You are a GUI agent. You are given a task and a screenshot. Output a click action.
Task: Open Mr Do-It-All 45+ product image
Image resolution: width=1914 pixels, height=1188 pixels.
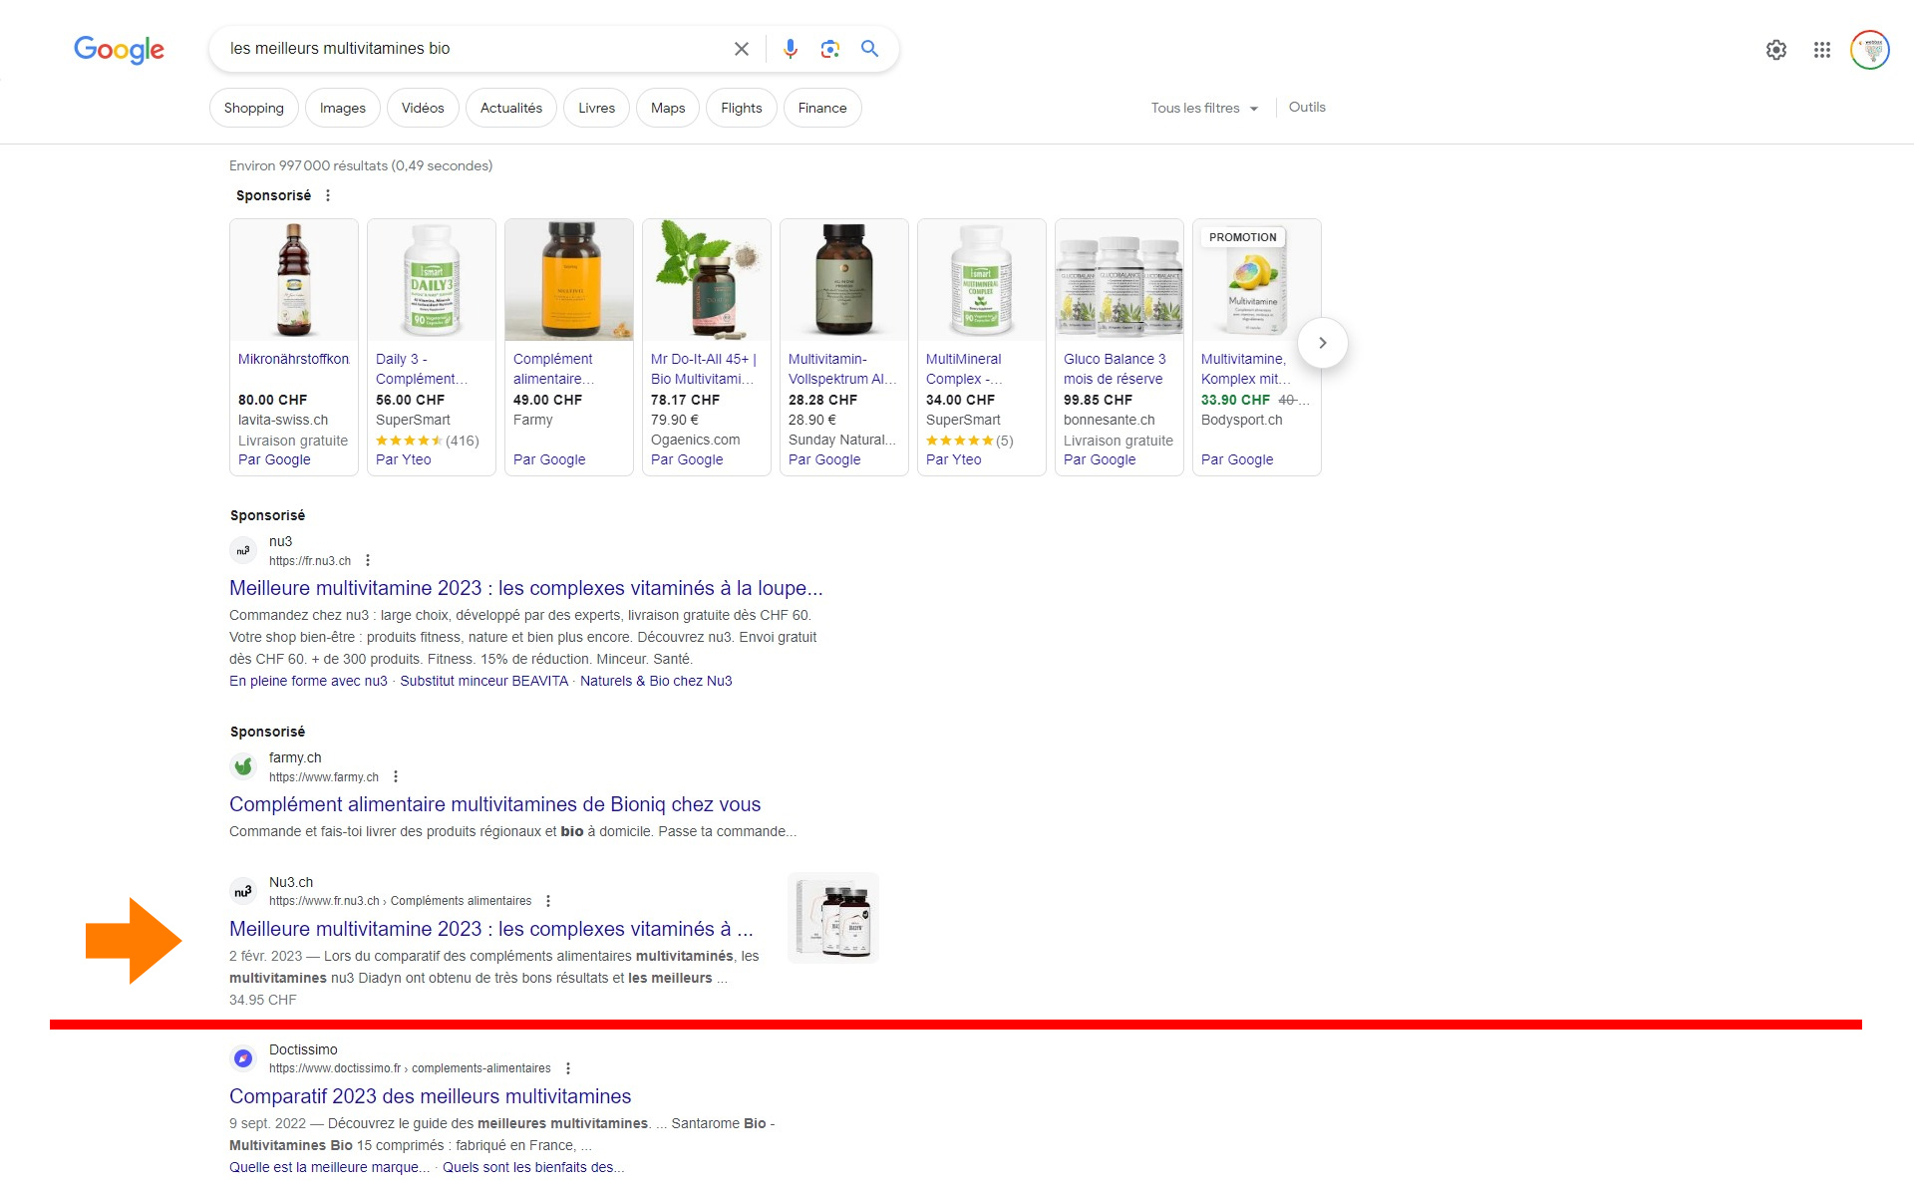pos(707,280)
